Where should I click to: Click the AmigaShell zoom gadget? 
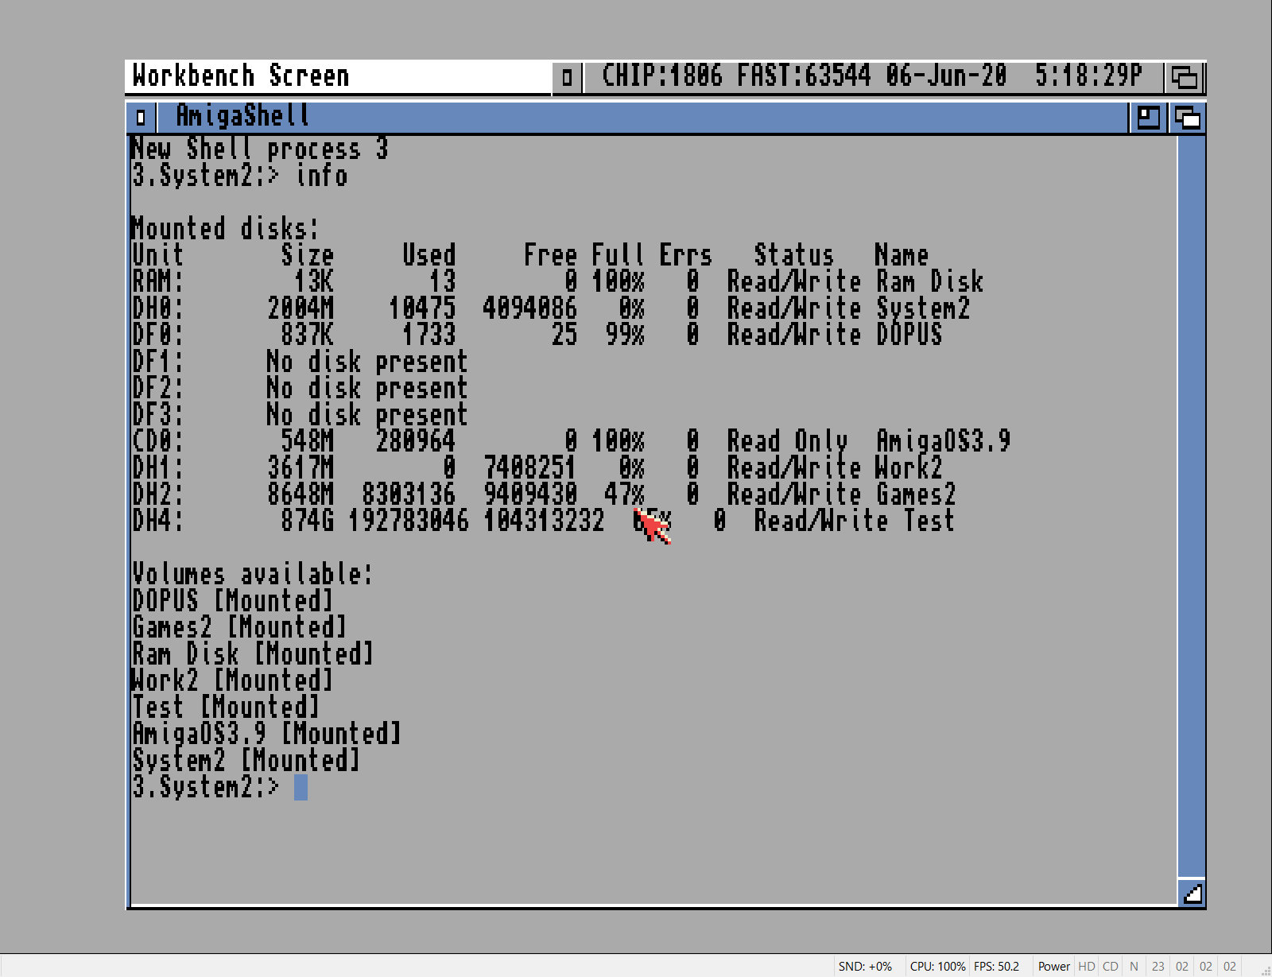(1148, 118)
